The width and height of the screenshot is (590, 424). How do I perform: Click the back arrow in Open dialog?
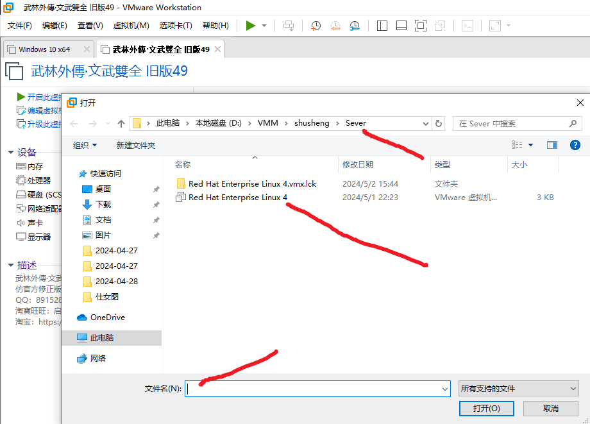point(74,124)
